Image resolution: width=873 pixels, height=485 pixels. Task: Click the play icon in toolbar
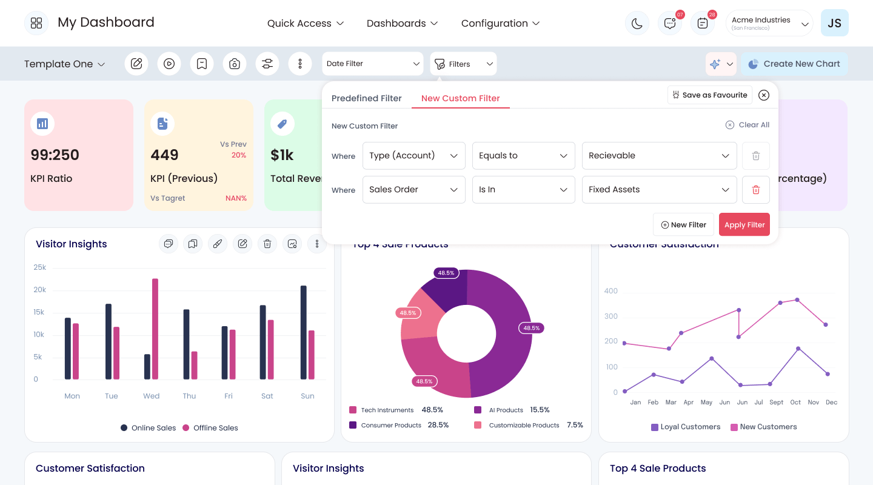tap(169, 64)
